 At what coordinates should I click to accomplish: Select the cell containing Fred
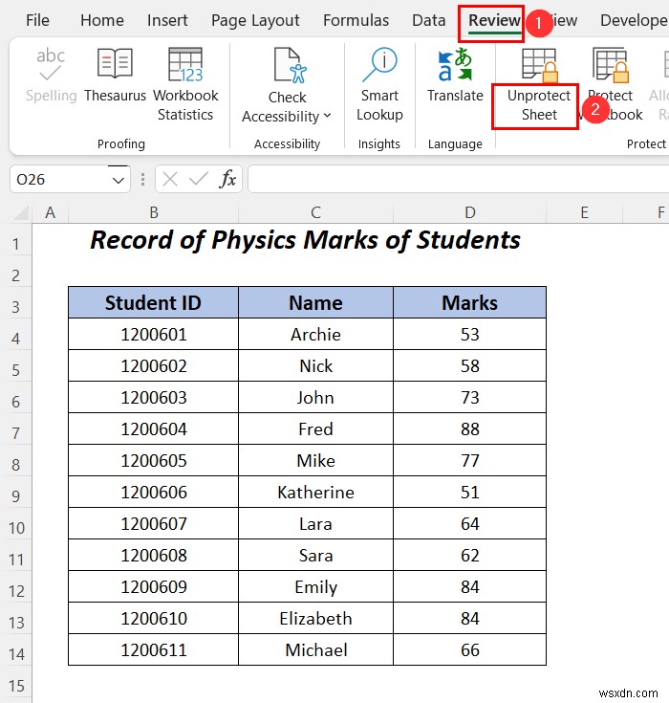[315, 429]
